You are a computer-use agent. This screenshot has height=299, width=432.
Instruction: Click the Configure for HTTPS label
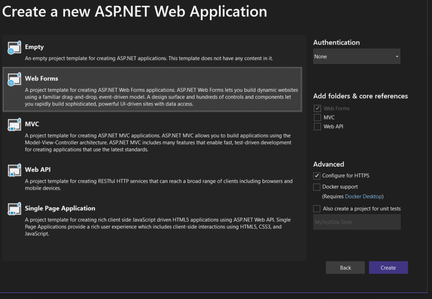tap(346, 176)
